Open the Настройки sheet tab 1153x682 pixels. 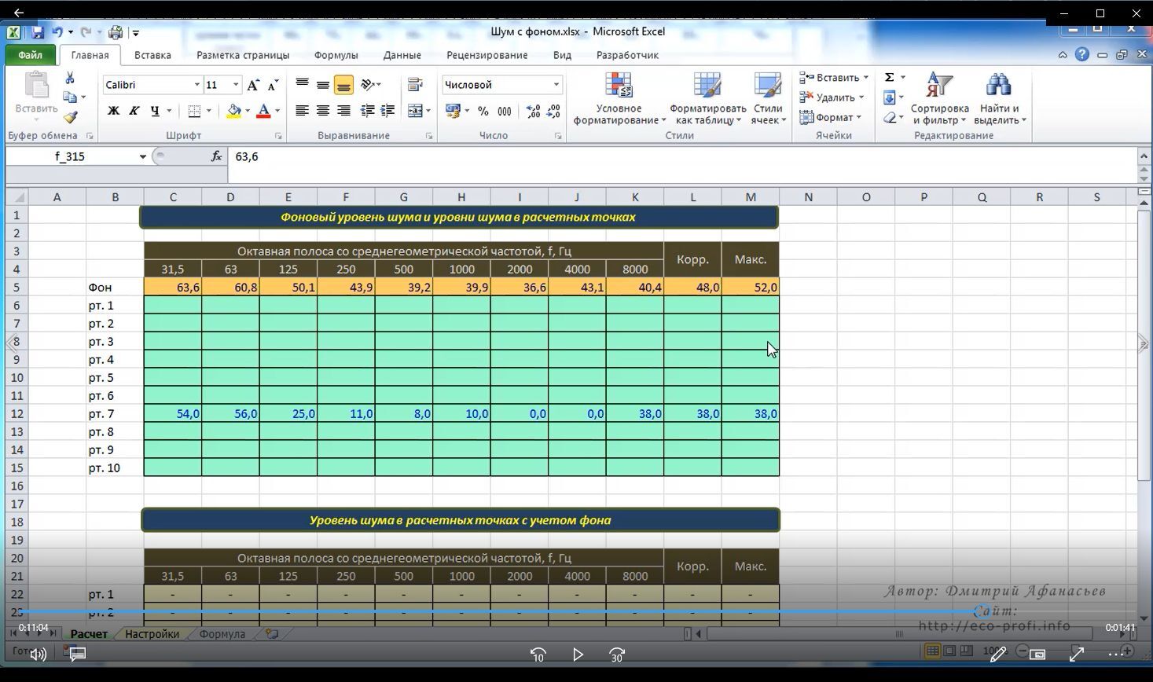click(x=152, y=633)
